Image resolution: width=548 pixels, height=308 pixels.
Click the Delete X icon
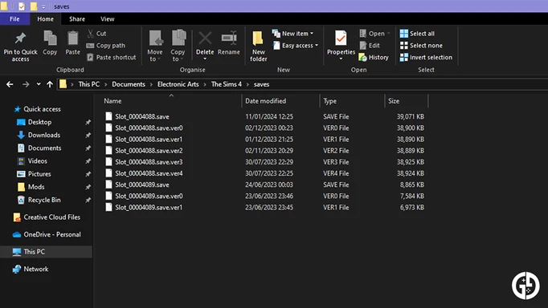pyautogui.click(x=205, y=38)
